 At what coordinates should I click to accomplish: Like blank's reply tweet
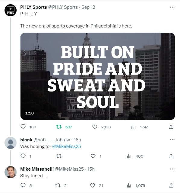tap(93, 156)
